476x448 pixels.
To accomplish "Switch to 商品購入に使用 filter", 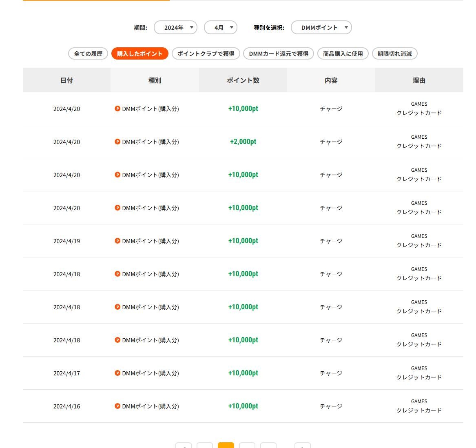I will click(343, 54).
